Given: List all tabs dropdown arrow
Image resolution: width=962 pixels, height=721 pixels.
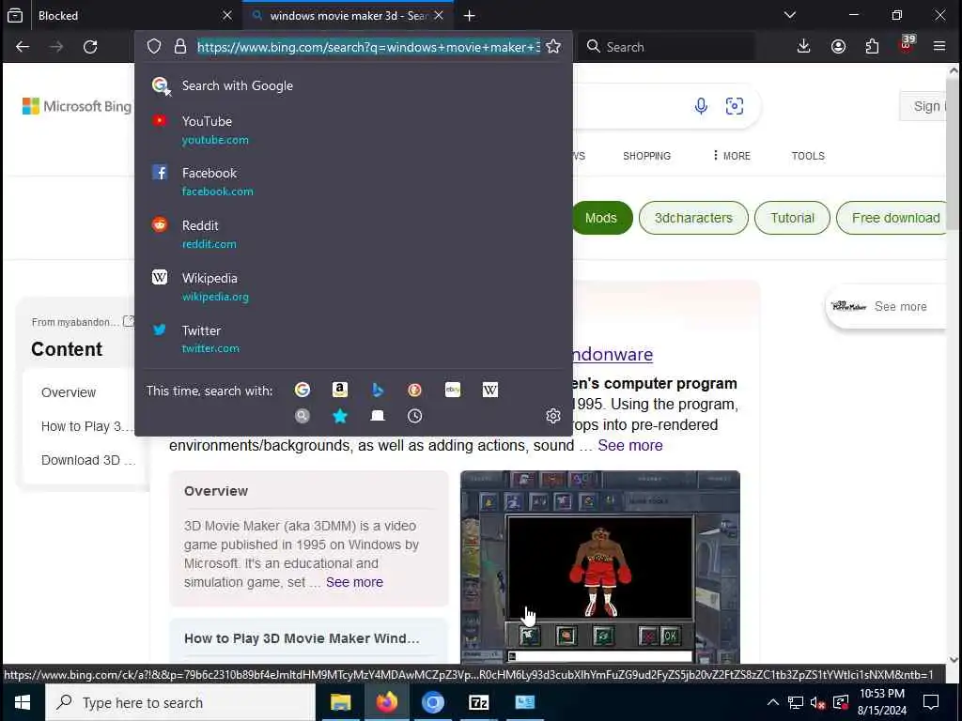Looking at the screenshot, I should click(x=789, y=15).
